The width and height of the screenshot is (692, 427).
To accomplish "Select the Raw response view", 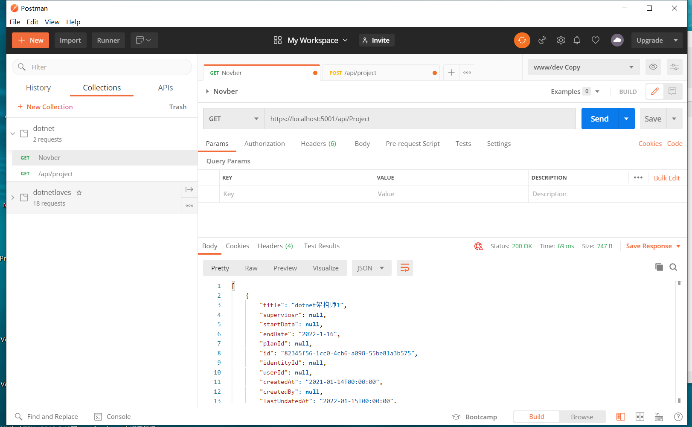I will click(x=251, y=268).
